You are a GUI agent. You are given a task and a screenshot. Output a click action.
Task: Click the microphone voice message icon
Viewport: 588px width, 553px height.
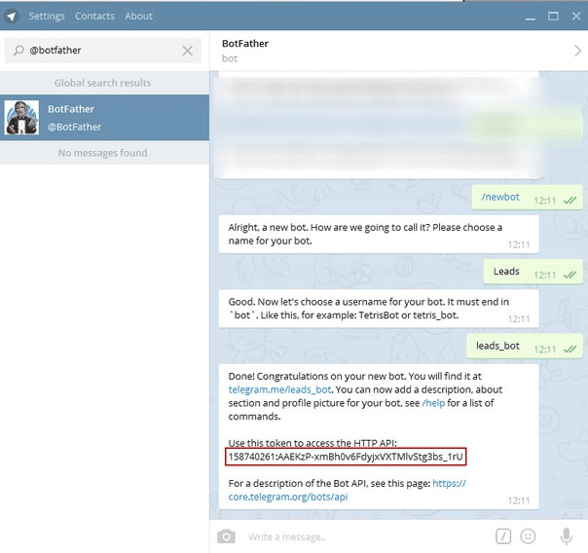[566, 535]
